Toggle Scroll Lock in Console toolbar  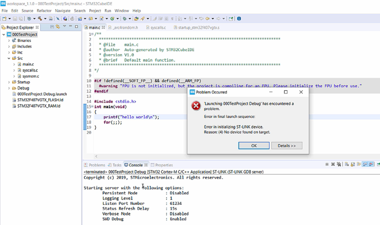[x=353, y=164]
